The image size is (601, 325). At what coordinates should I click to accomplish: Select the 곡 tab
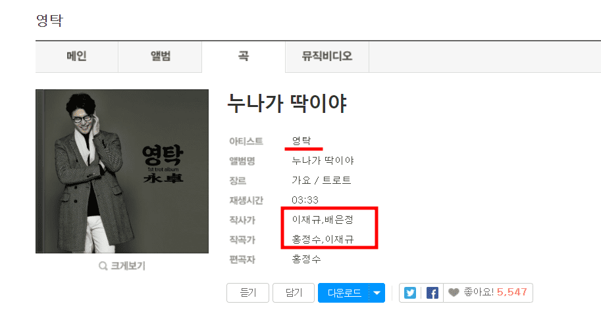coord(244,56)
